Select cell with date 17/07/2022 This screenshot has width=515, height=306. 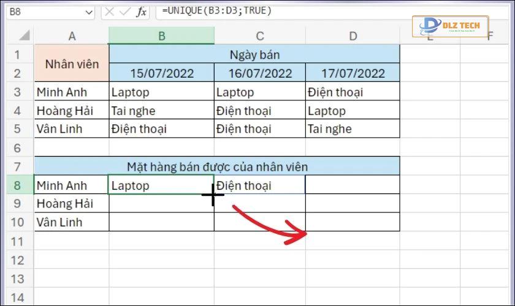[x=353, y=73]
